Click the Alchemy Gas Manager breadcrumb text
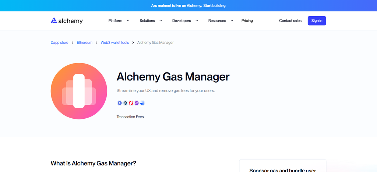This screenshot has width=377, height=172. pos(155,43)
